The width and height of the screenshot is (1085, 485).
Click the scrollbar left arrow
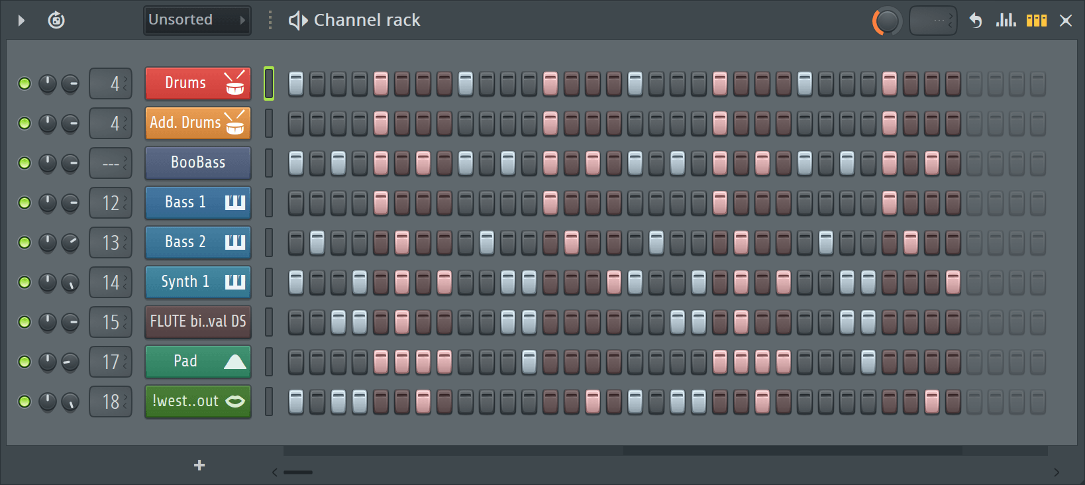tap(274, 472)
